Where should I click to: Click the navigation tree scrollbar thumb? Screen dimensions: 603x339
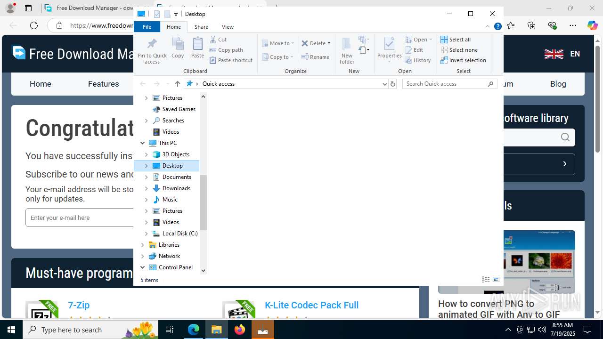click(x=204, y=202)
